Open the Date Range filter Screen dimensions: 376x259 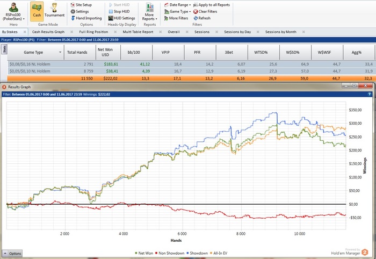(x=177, y=5)
